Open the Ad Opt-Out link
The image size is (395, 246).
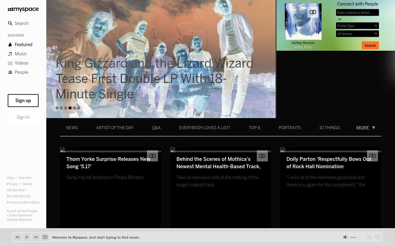pyautogui.click(x=16, y=190)
